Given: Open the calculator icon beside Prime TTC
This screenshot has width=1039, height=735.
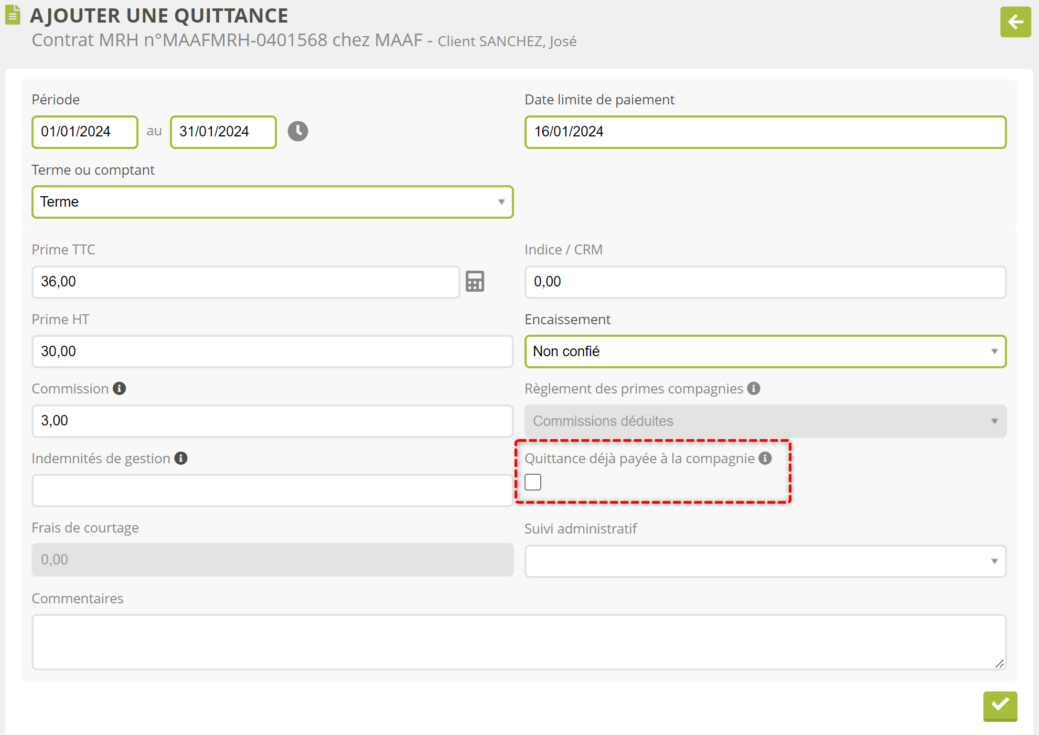Looking at the screenshot, I should coord(475,282).
